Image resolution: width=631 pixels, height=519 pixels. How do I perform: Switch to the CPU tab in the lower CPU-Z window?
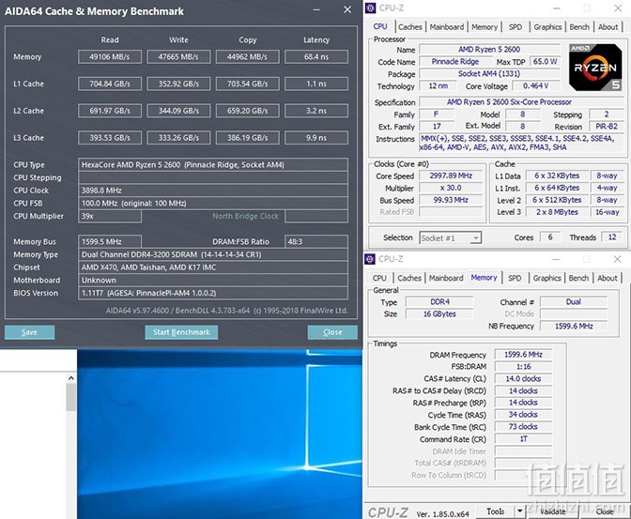(x=379, y=278)
